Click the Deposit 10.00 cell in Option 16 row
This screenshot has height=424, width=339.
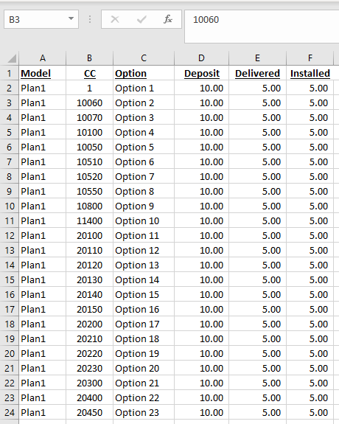pos(201,309)
